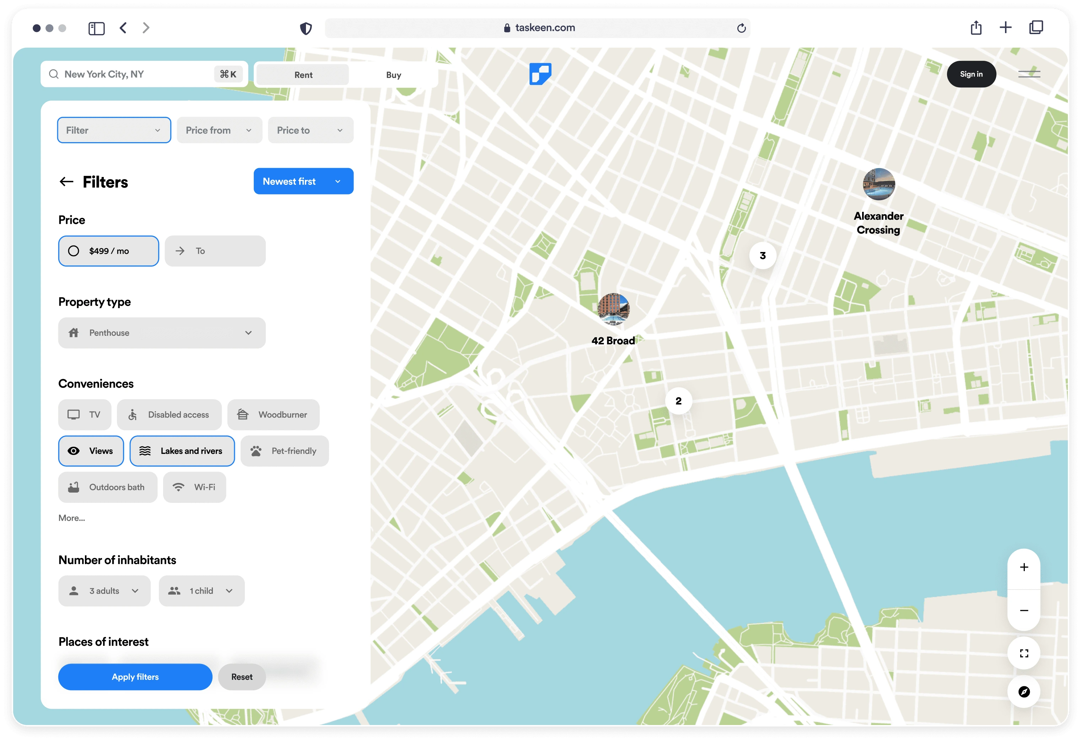The width and height of the screenshot is (1081, 741).
Task: Click the To price field
Action: pos(215,251)
